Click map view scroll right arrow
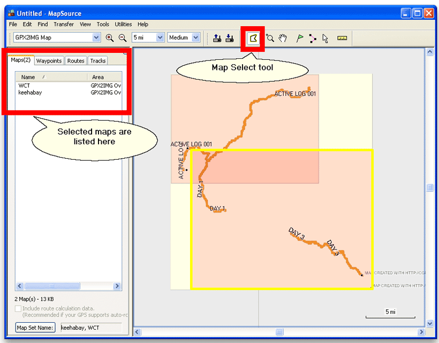Screen dimensions: 439x343 coord(421,332)
